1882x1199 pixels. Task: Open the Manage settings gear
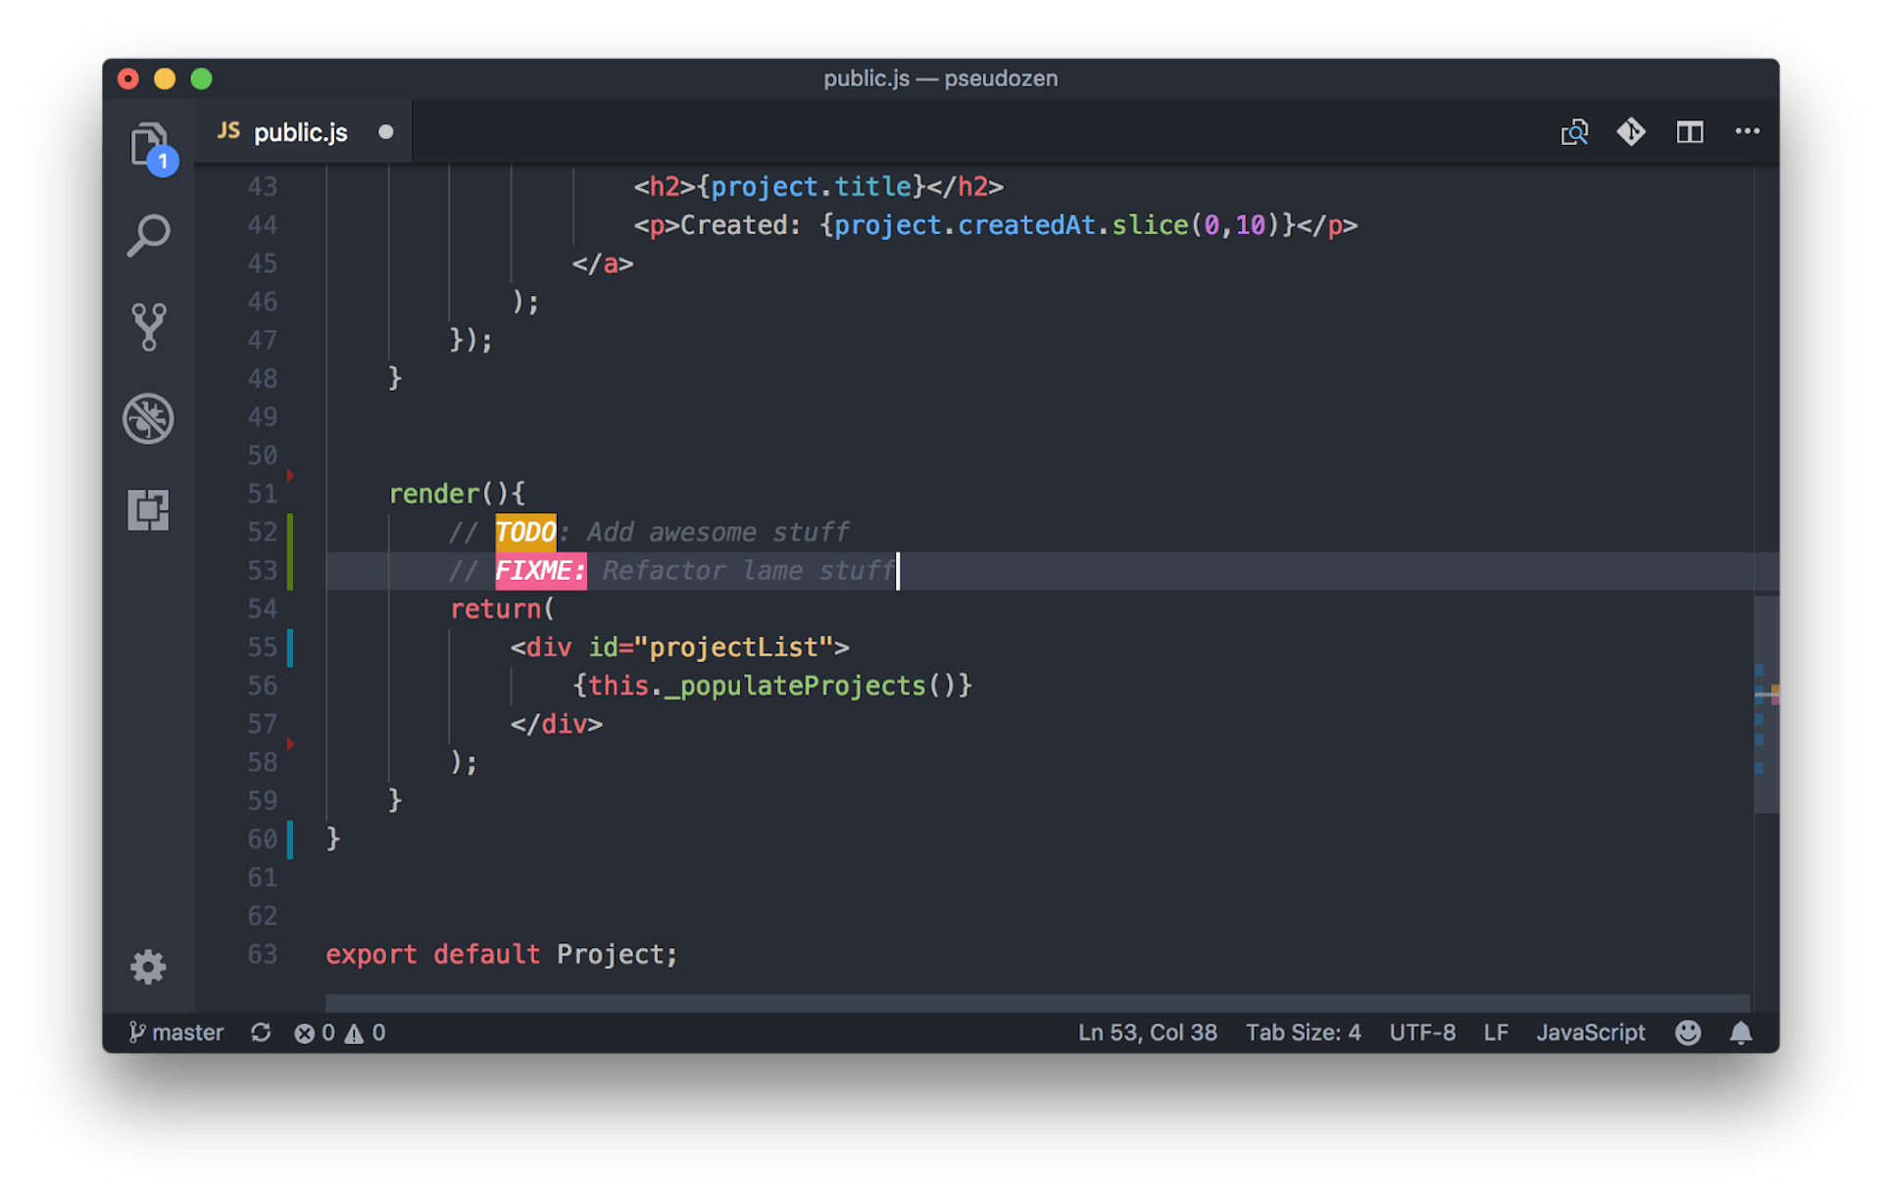click(148, 968)
